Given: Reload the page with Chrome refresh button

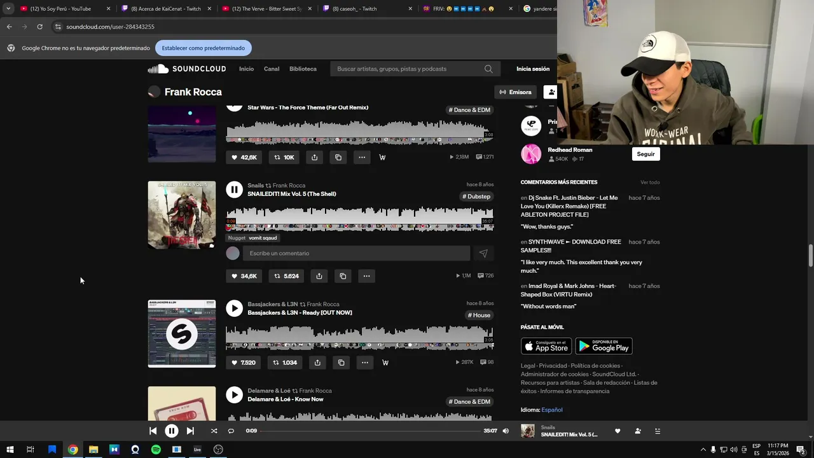Looking at the screenshot, I should pyautogui.click(x=39, y=27).
